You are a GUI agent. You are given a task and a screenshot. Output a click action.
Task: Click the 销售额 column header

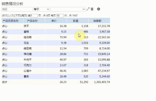pos(99,21)
